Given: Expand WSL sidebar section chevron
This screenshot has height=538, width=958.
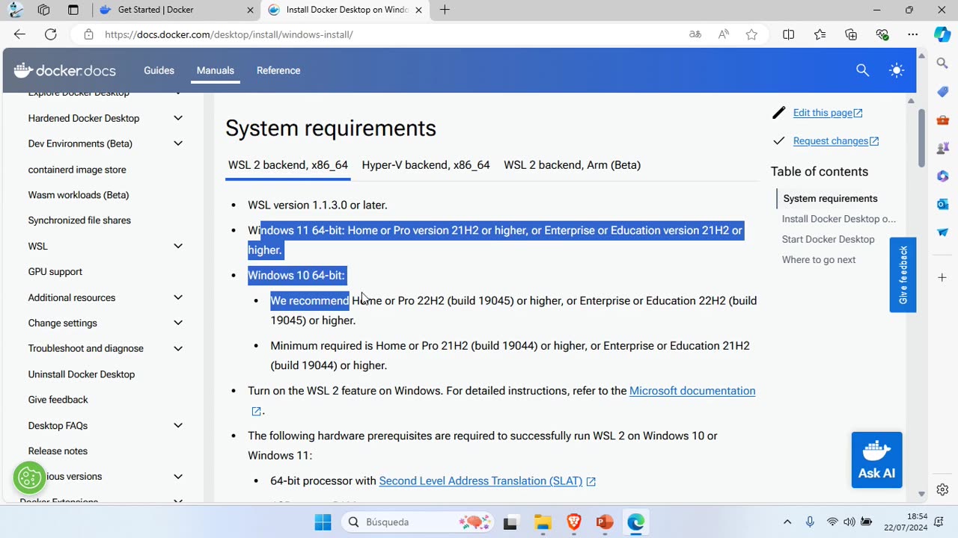Looking at the screenshot, I should [178, 246].
